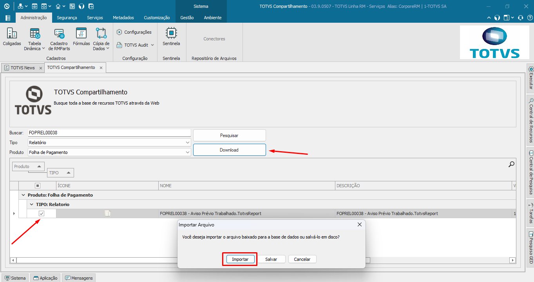
Task: Click the Configurações gear icon
Action: (119, 32)
